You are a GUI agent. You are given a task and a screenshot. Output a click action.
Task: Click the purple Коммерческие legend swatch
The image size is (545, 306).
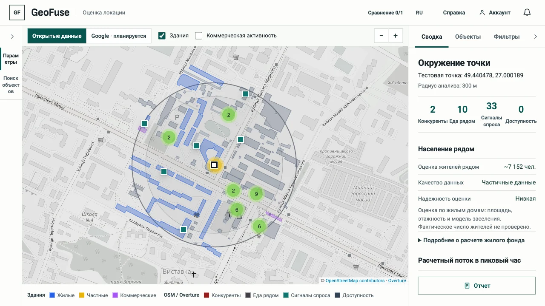[x=115, y=295]
